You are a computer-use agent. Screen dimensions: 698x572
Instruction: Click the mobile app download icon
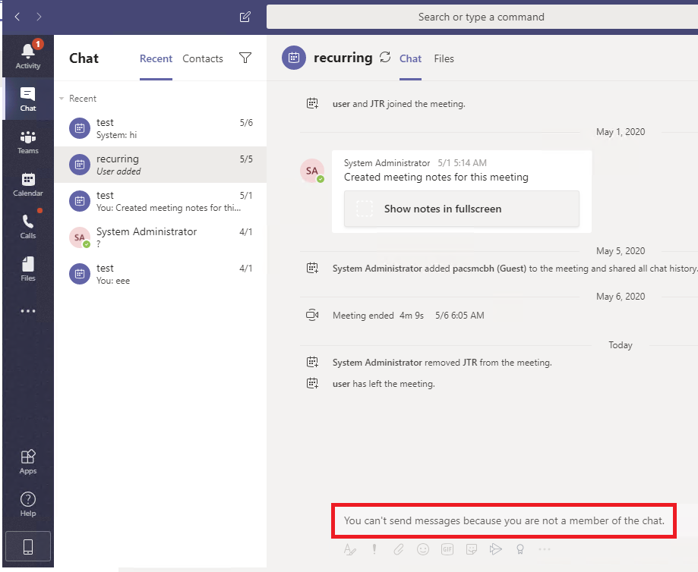tap(28, 547)
